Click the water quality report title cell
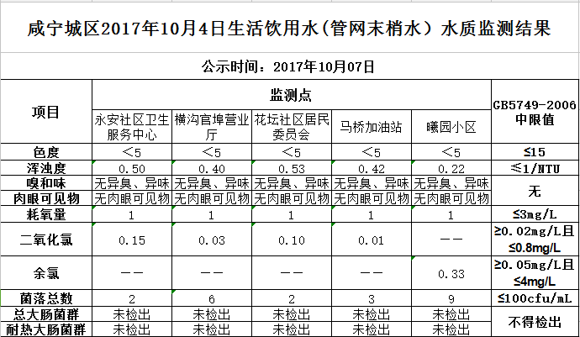580x337 pixels. (289, 30)
